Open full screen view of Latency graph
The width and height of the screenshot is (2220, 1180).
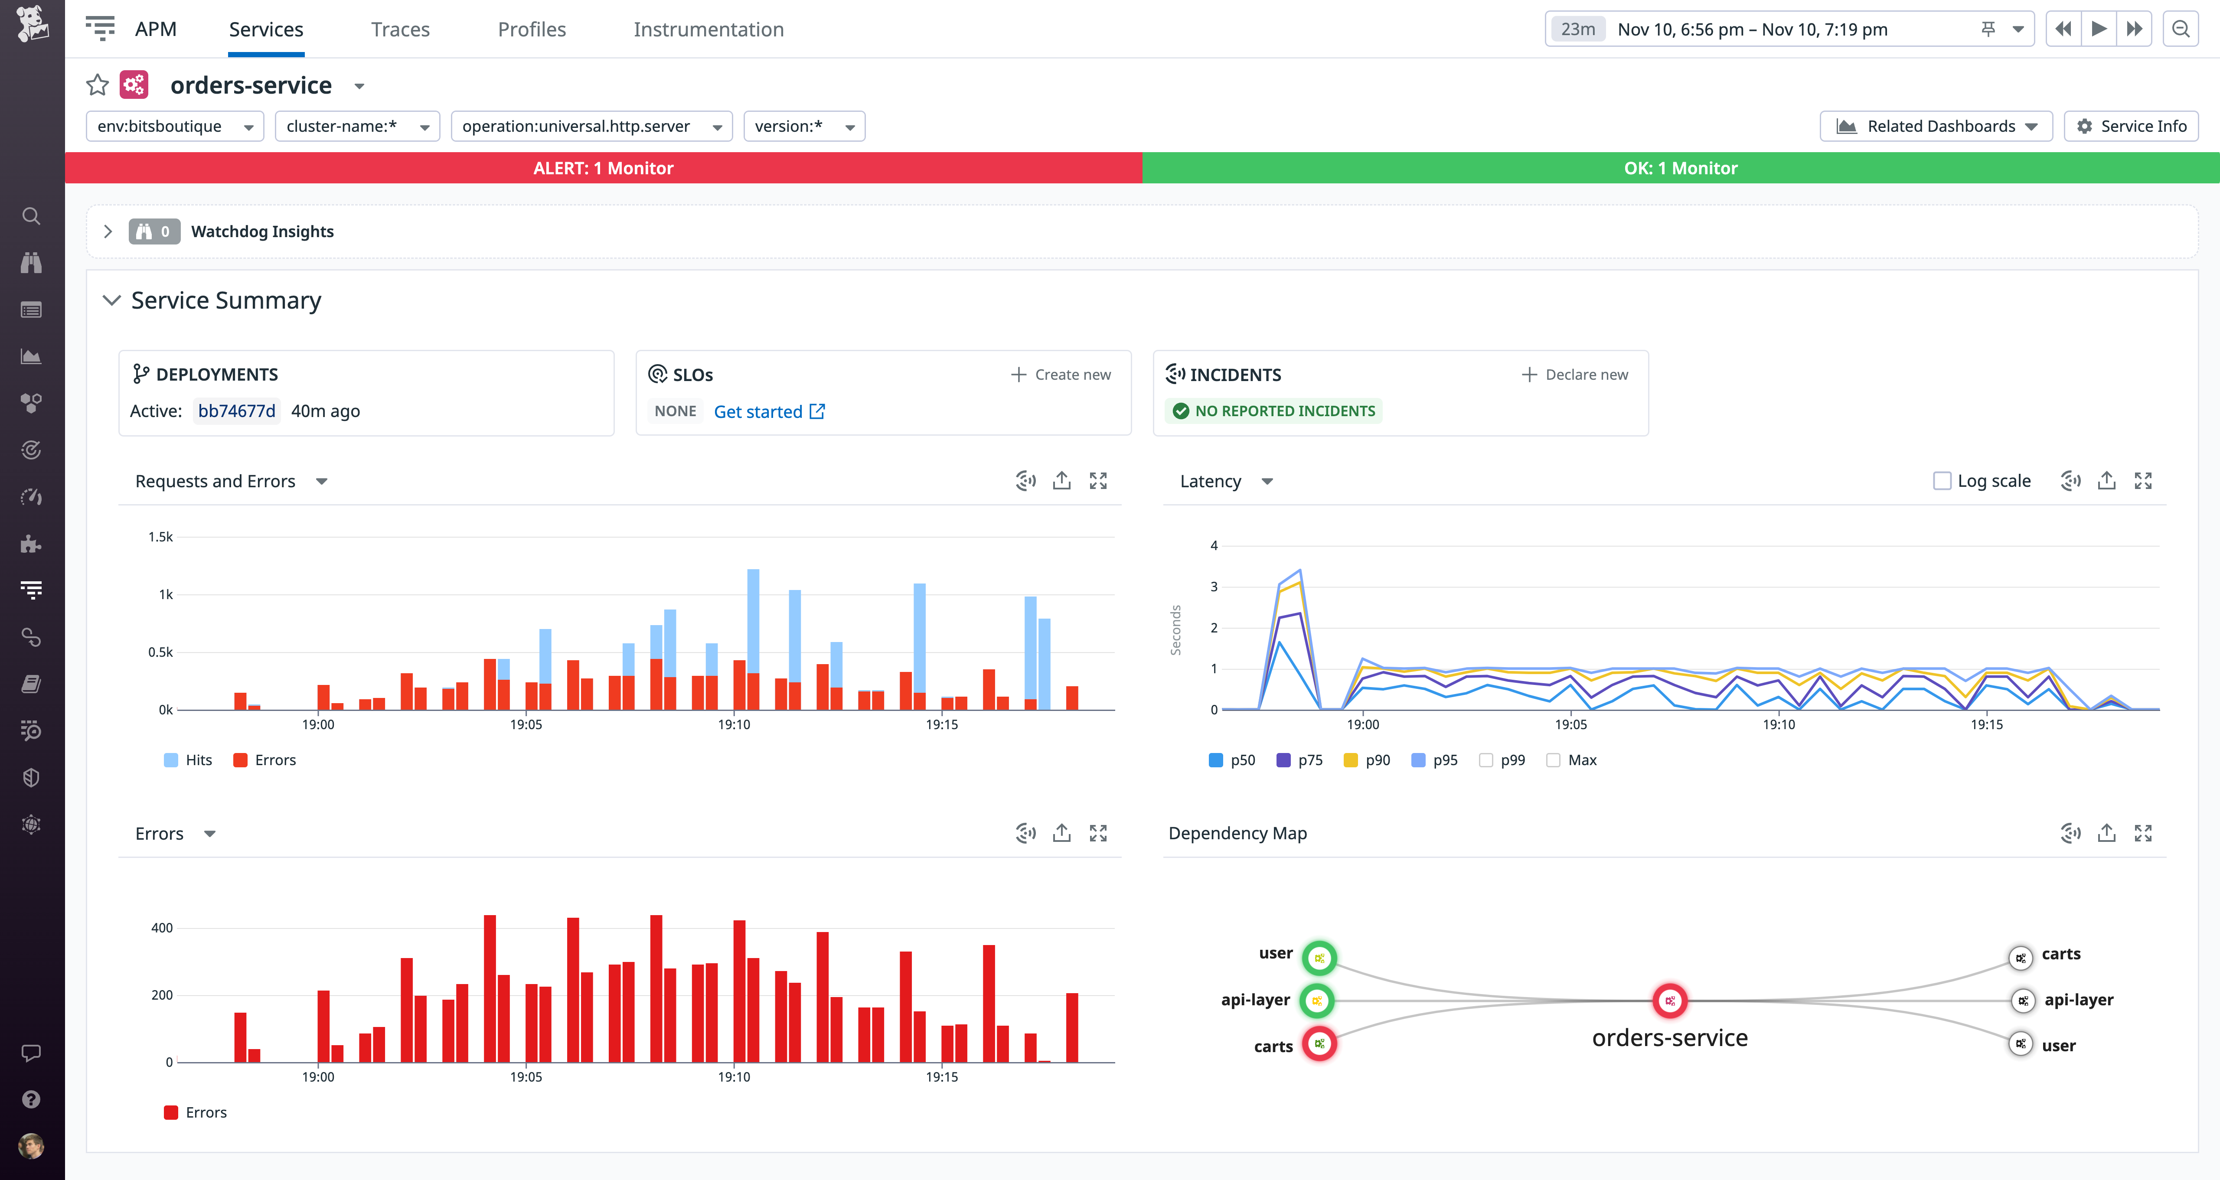tap(2144, 481)
